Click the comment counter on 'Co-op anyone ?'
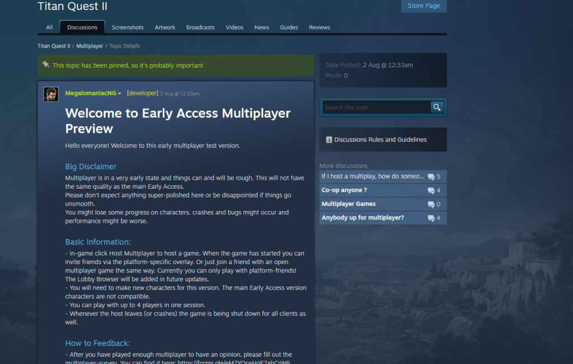 coord(434,190)
